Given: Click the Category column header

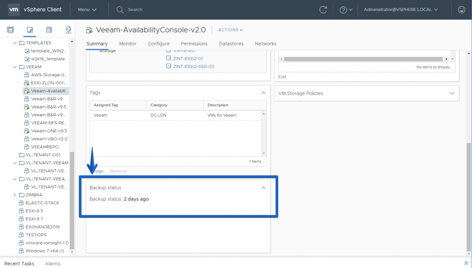Looking at the screenshot, I should coord(175,105).
